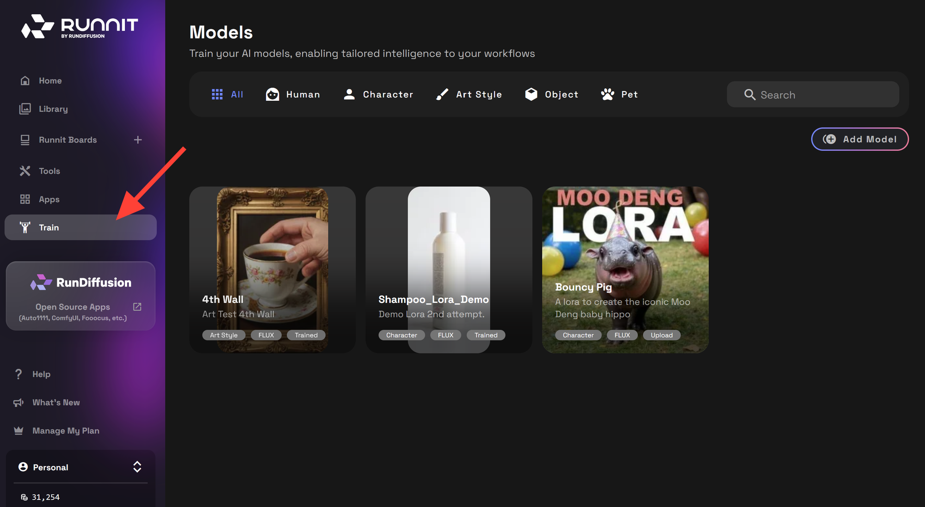
Task: Select the Train icon in the sidebar
Action: 25,227
